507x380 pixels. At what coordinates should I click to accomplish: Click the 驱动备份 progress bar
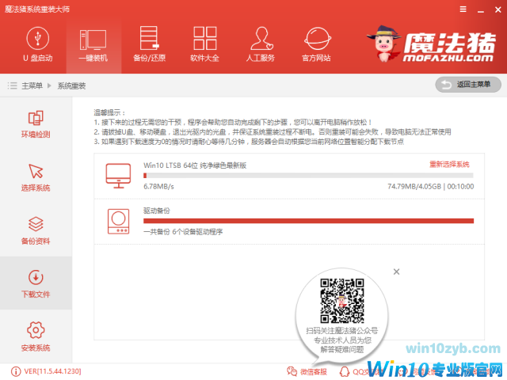coord(308,221)
